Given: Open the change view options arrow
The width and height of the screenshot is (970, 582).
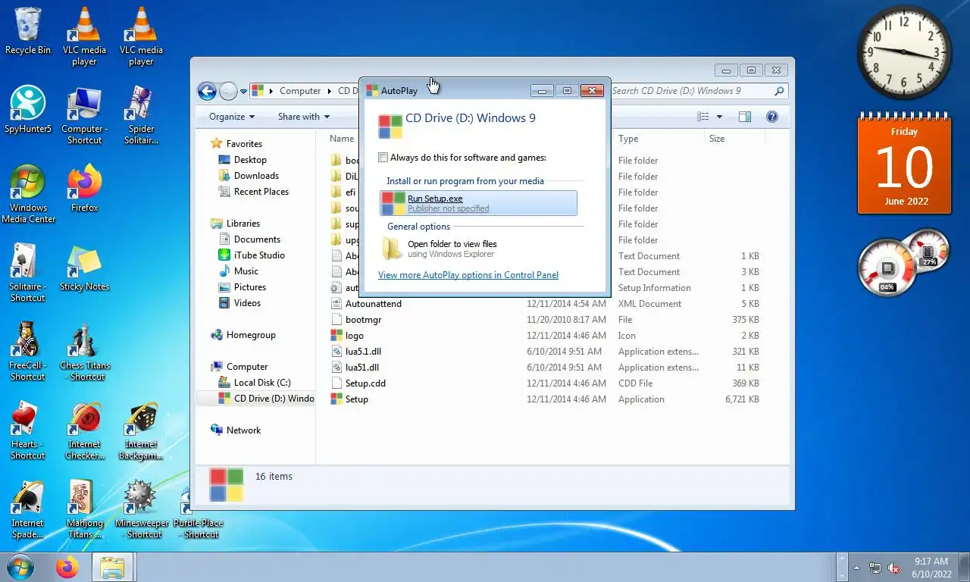Looking at the screenshot, I should click(x=719, y=117).
